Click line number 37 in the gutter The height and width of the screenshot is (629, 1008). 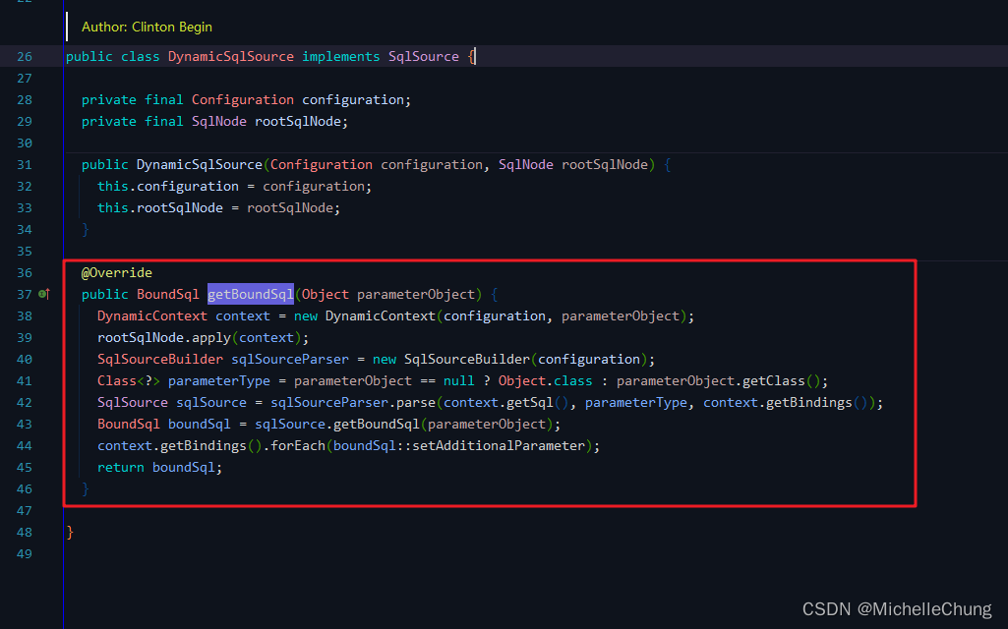click(25, 294)
